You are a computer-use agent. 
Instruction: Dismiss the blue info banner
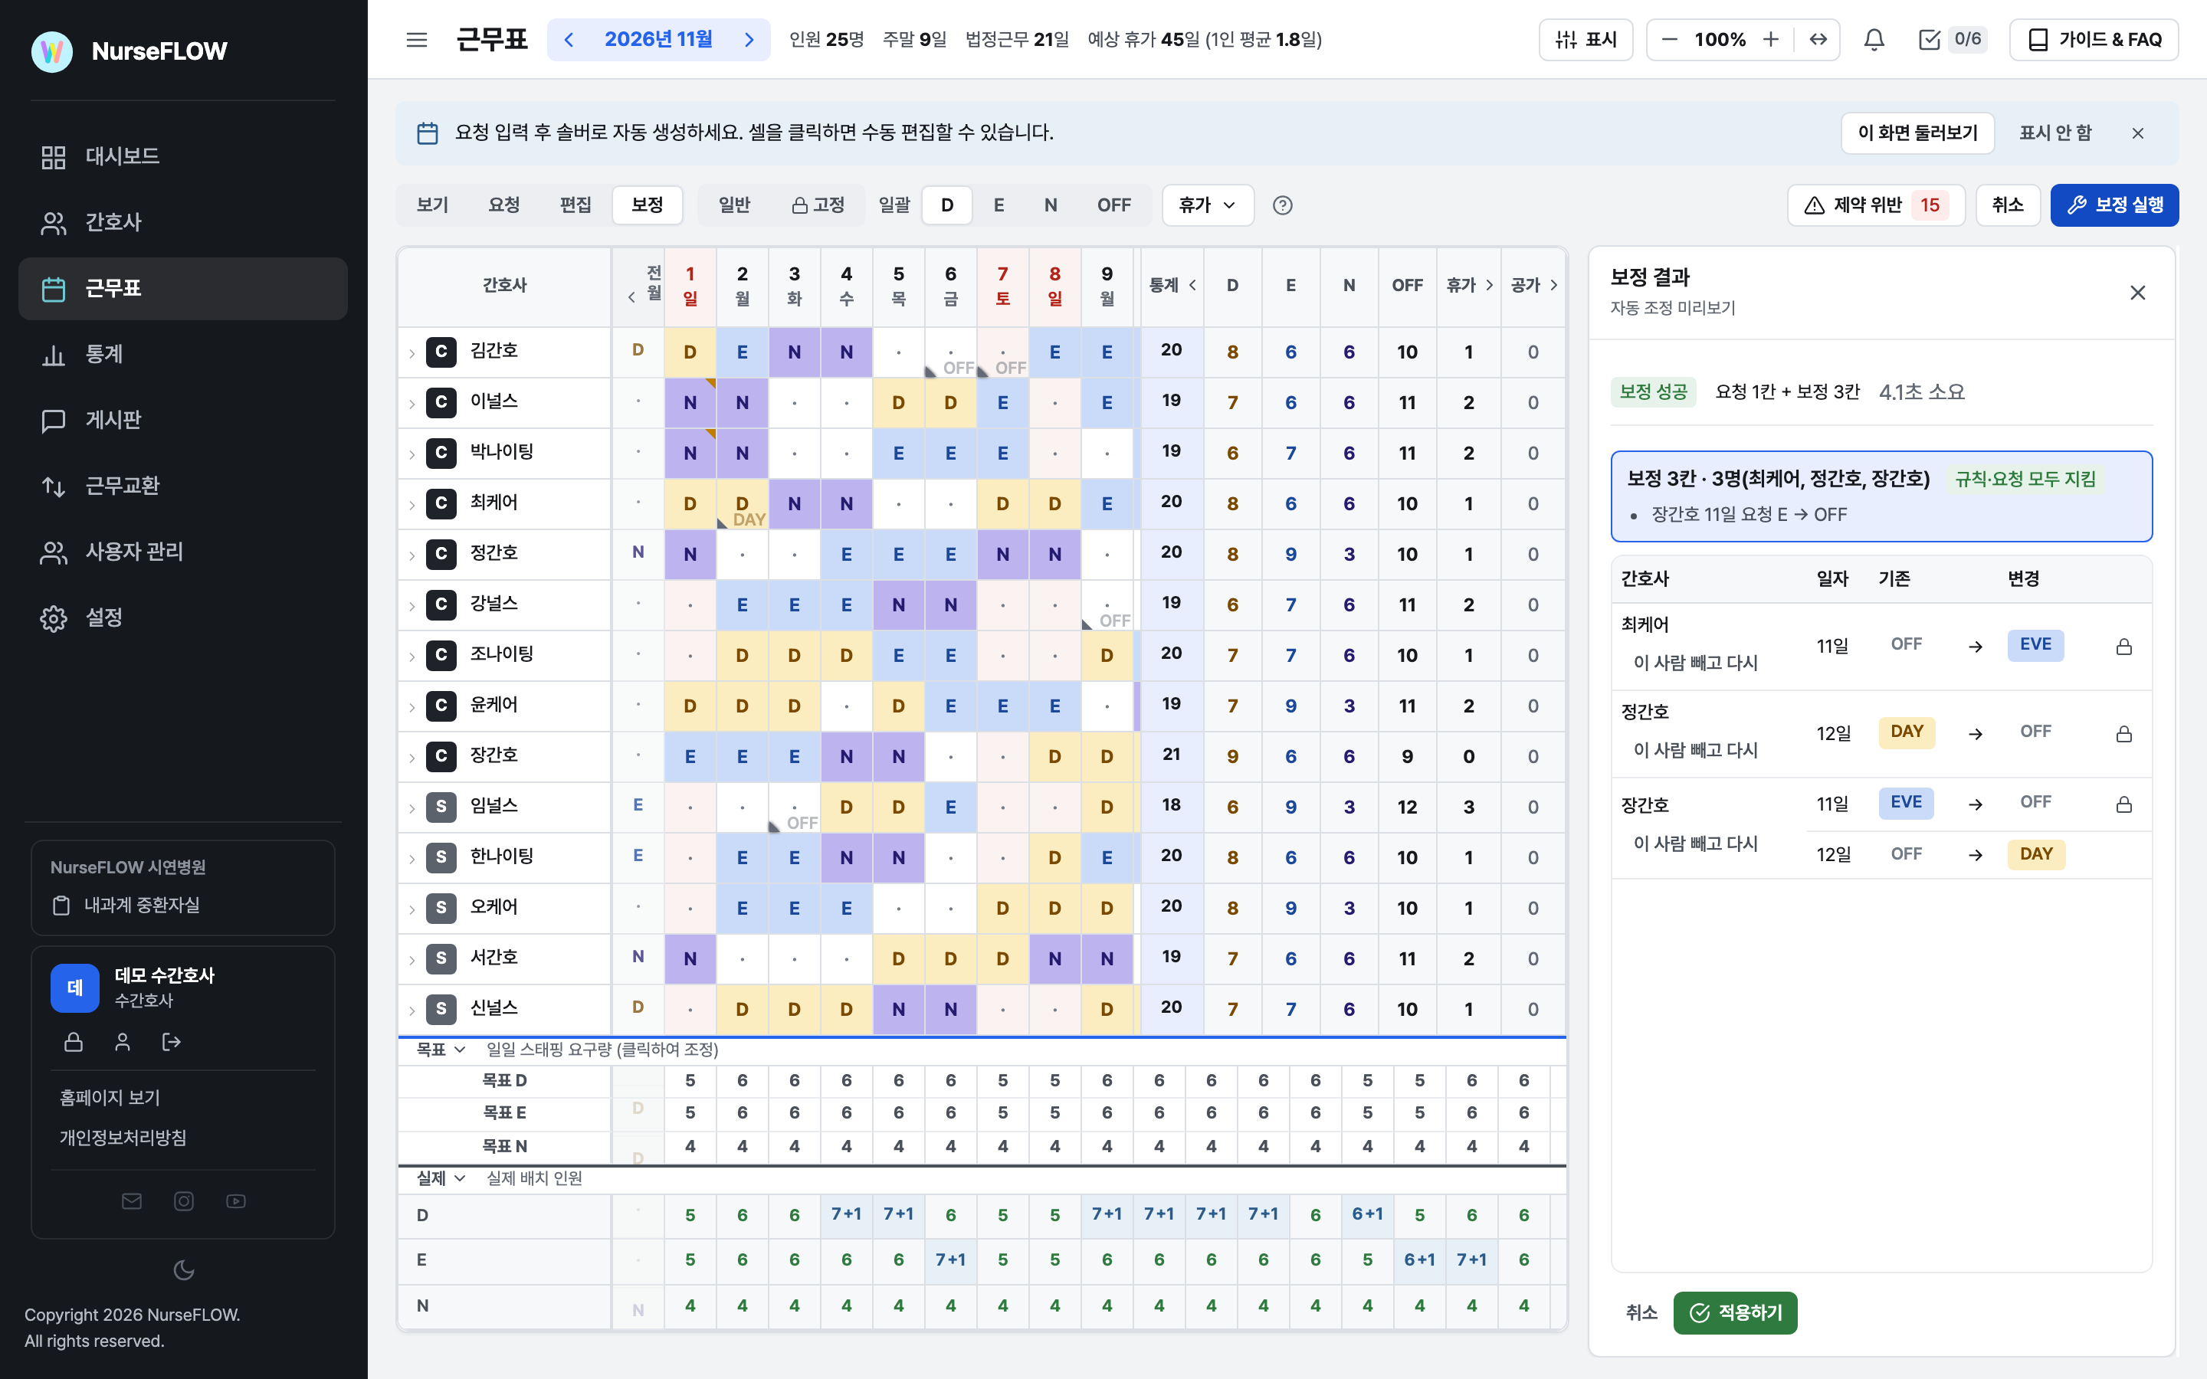pyautogui.click(x=2138, y=133)
